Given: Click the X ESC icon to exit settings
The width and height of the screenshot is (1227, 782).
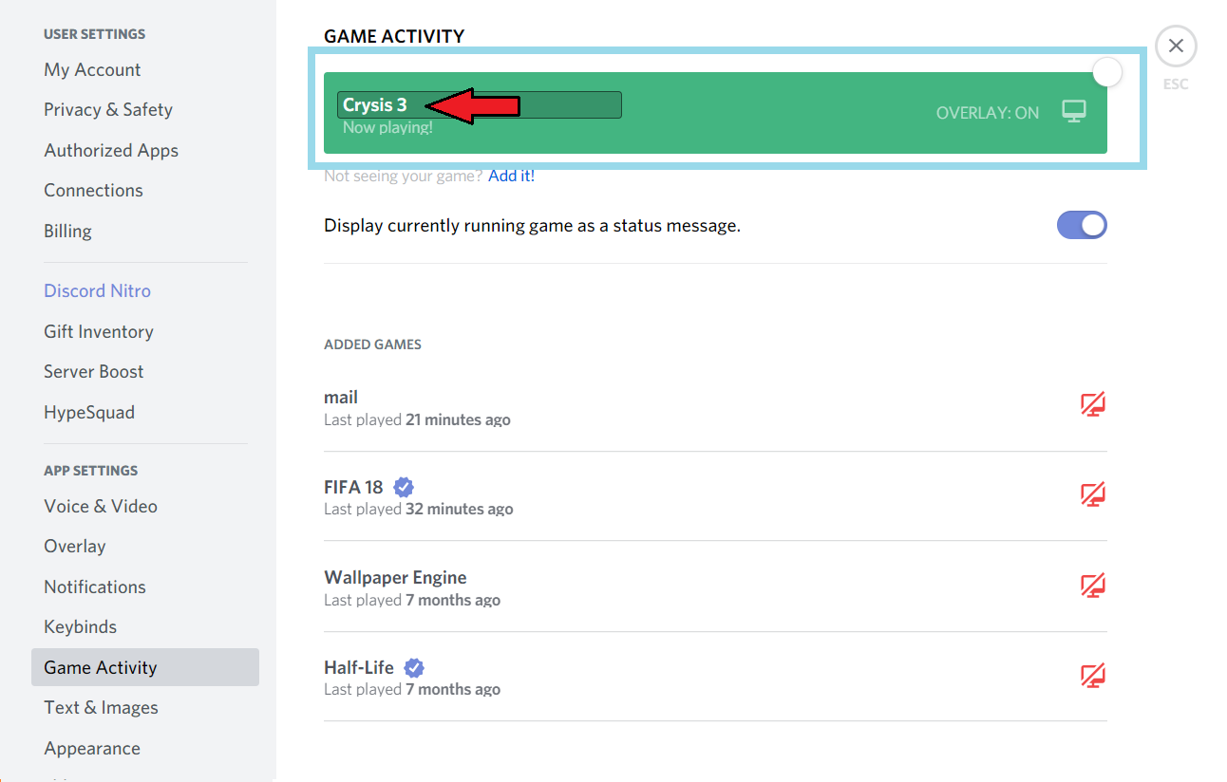Looking at the screenshot, I should [x=1176, y=46].
